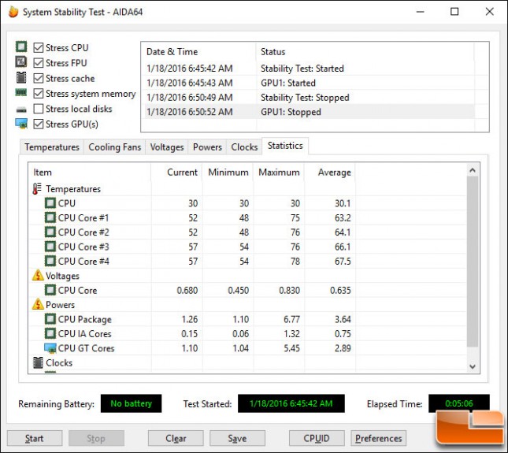Switch to the Temperatures tab
The image size is (508, 453).
pyautogui.click(x=52, y=147)
